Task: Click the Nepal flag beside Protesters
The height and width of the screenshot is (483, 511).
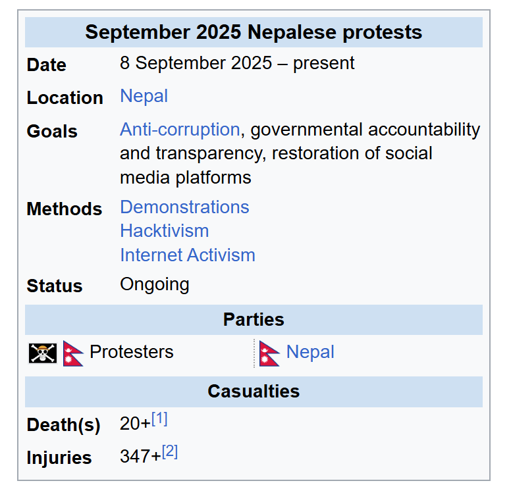Action: [73, 353]
